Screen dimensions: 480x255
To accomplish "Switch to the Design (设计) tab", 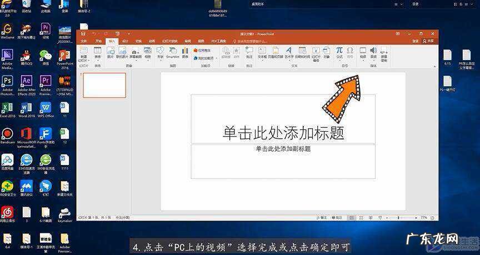I will click(125, 41).
